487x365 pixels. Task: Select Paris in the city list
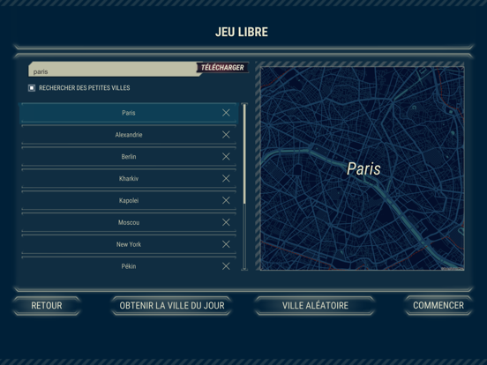129,113
